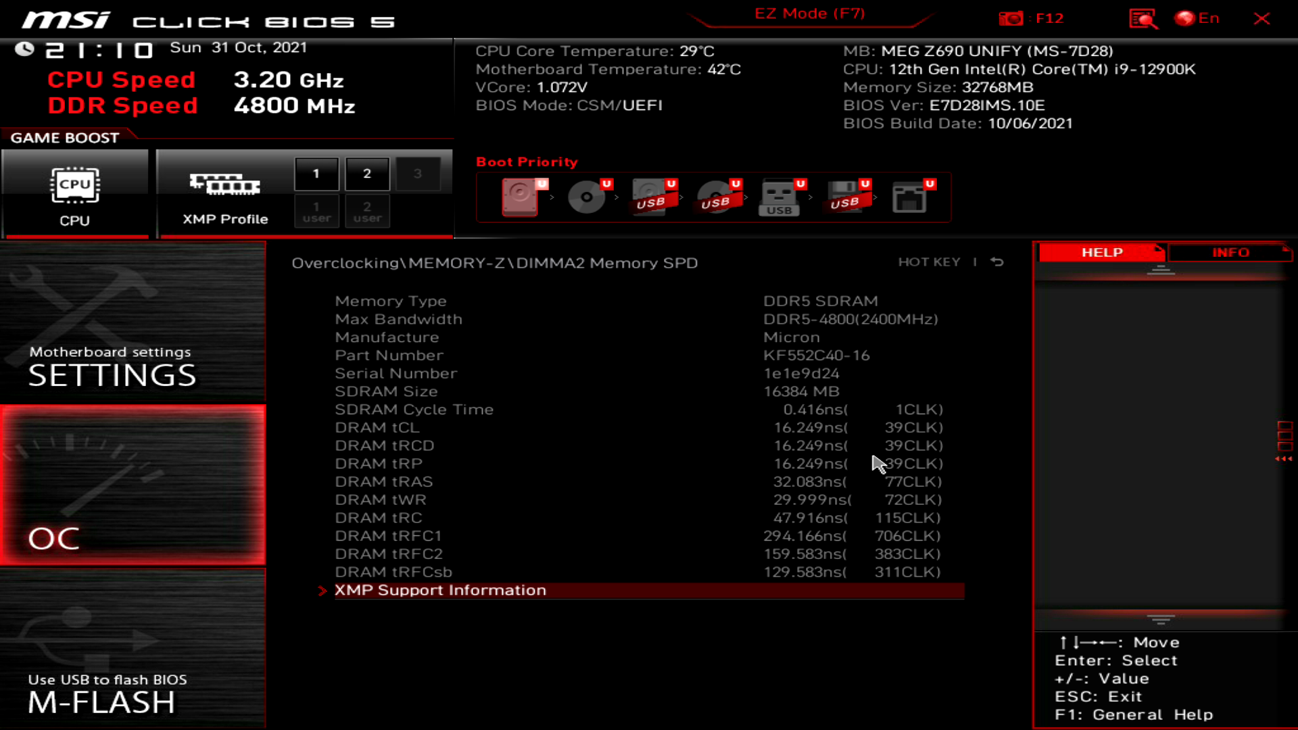Take a screenshot using the camera icon
This screenshot has width=1298, height=730.
1011,18
